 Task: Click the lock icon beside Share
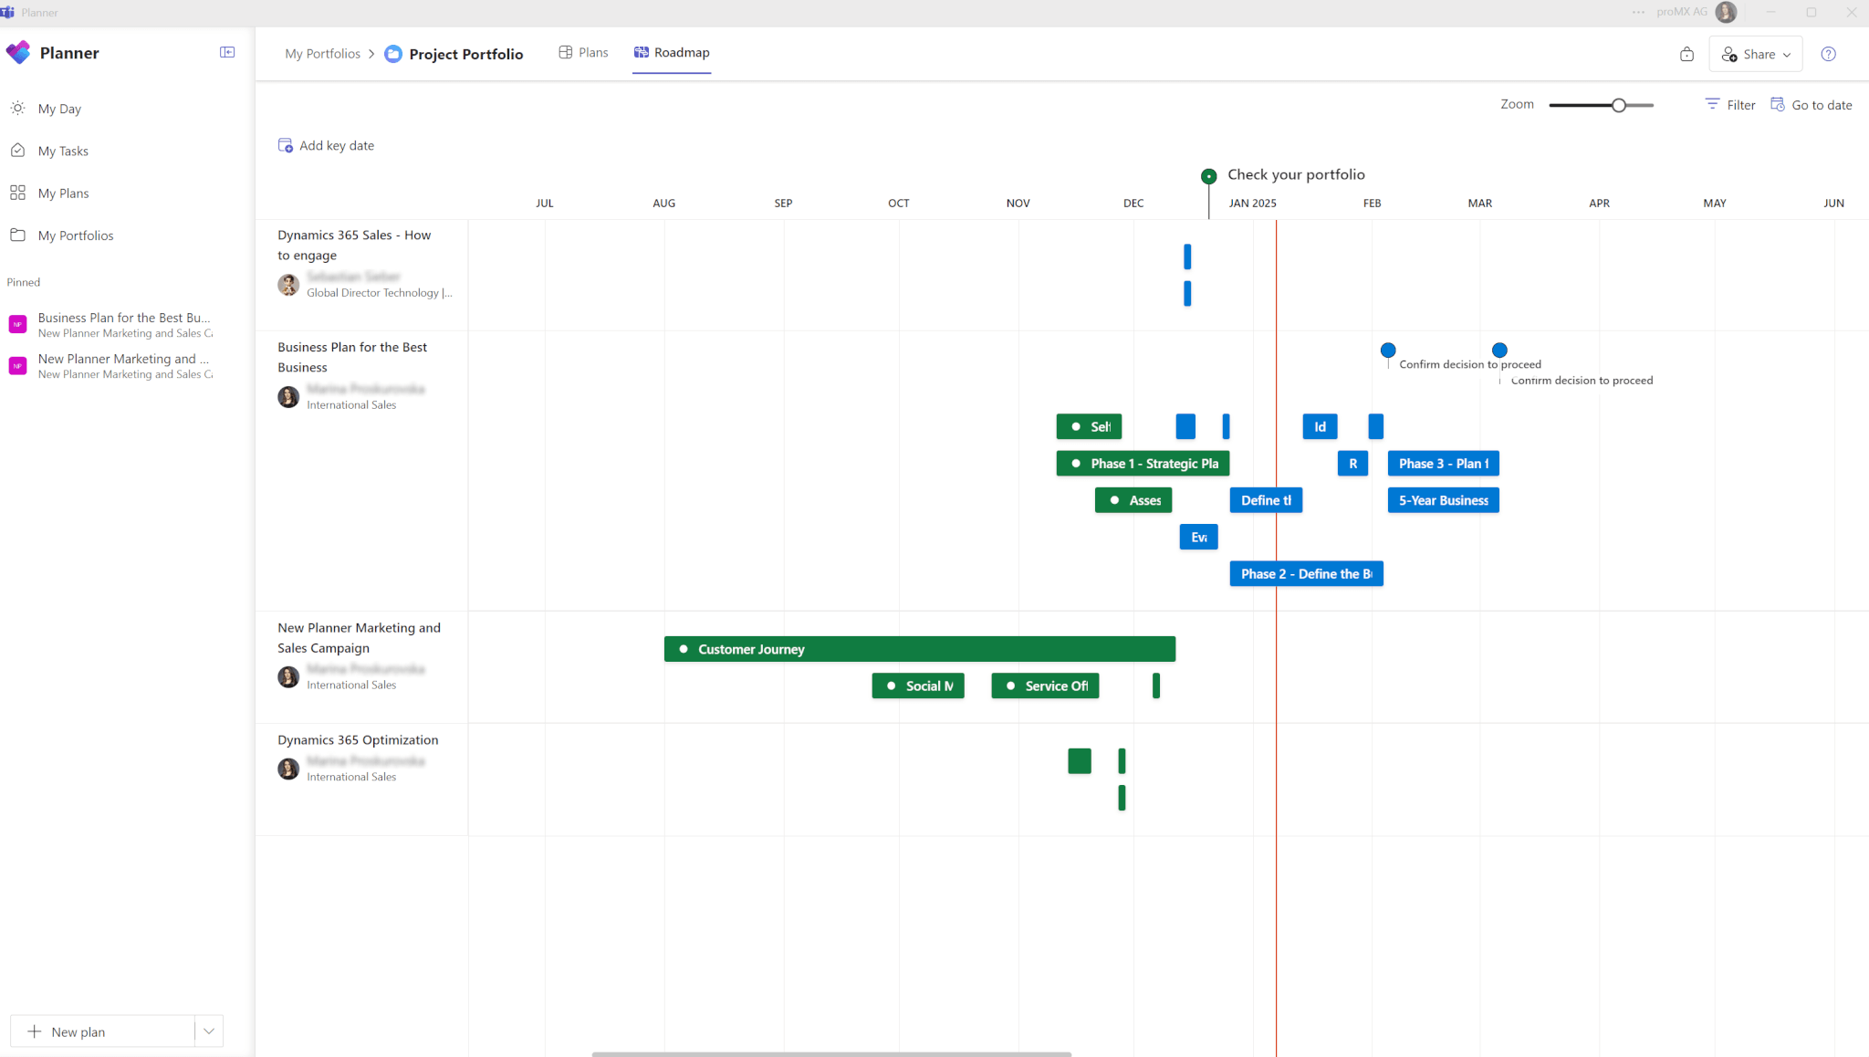point(1686,54)
